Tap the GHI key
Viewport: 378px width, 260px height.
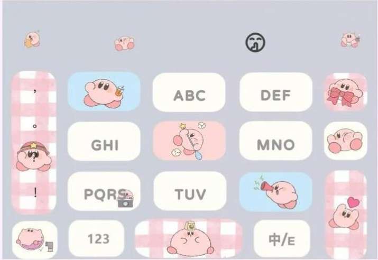point(104,141)
